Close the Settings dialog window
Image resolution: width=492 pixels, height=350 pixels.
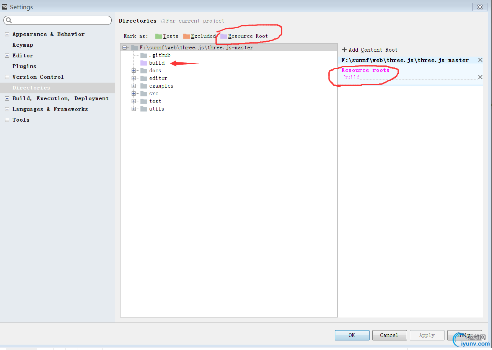[480, 7]
